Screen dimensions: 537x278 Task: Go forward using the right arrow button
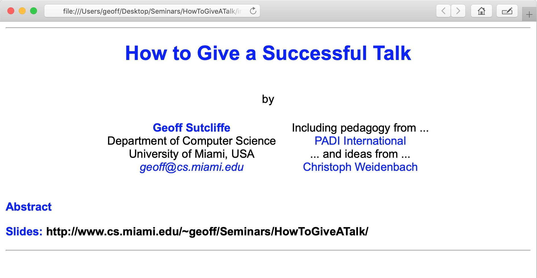pos(458,11)
